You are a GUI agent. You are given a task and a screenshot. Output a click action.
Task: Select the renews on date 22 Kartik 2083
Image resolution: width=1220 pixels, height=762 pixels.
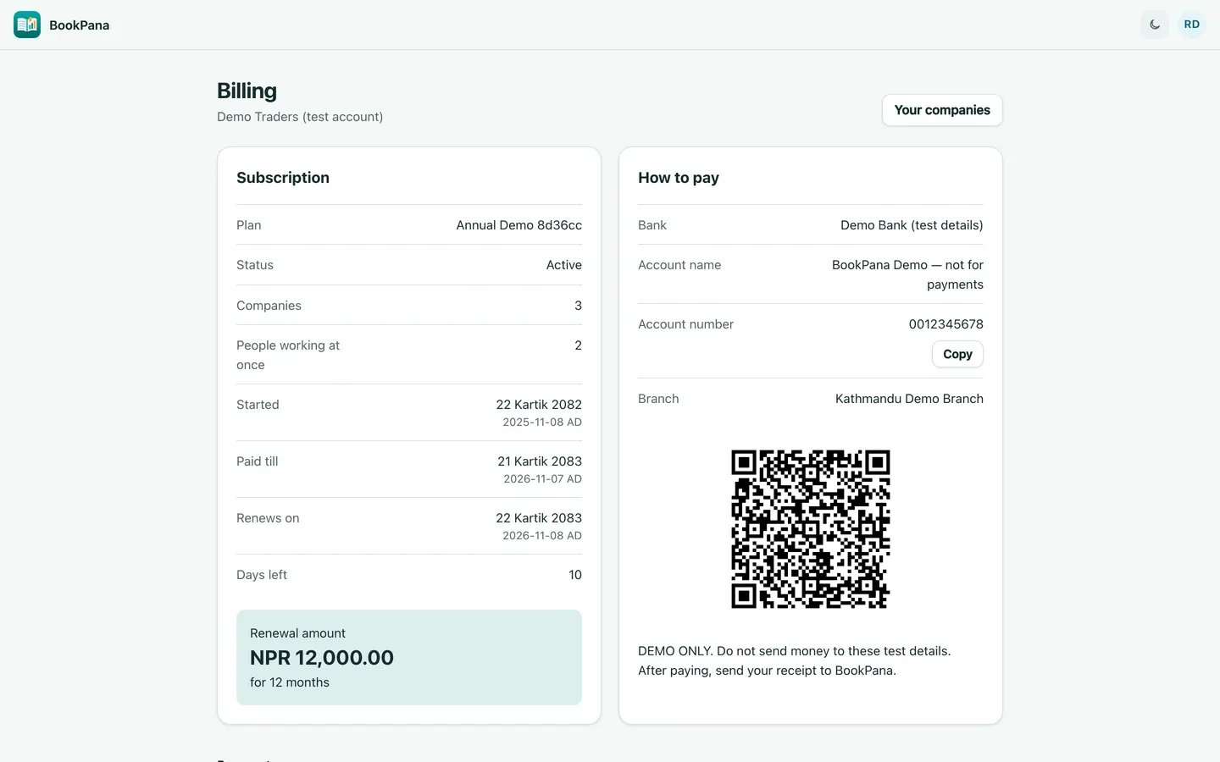pos(539,518)
